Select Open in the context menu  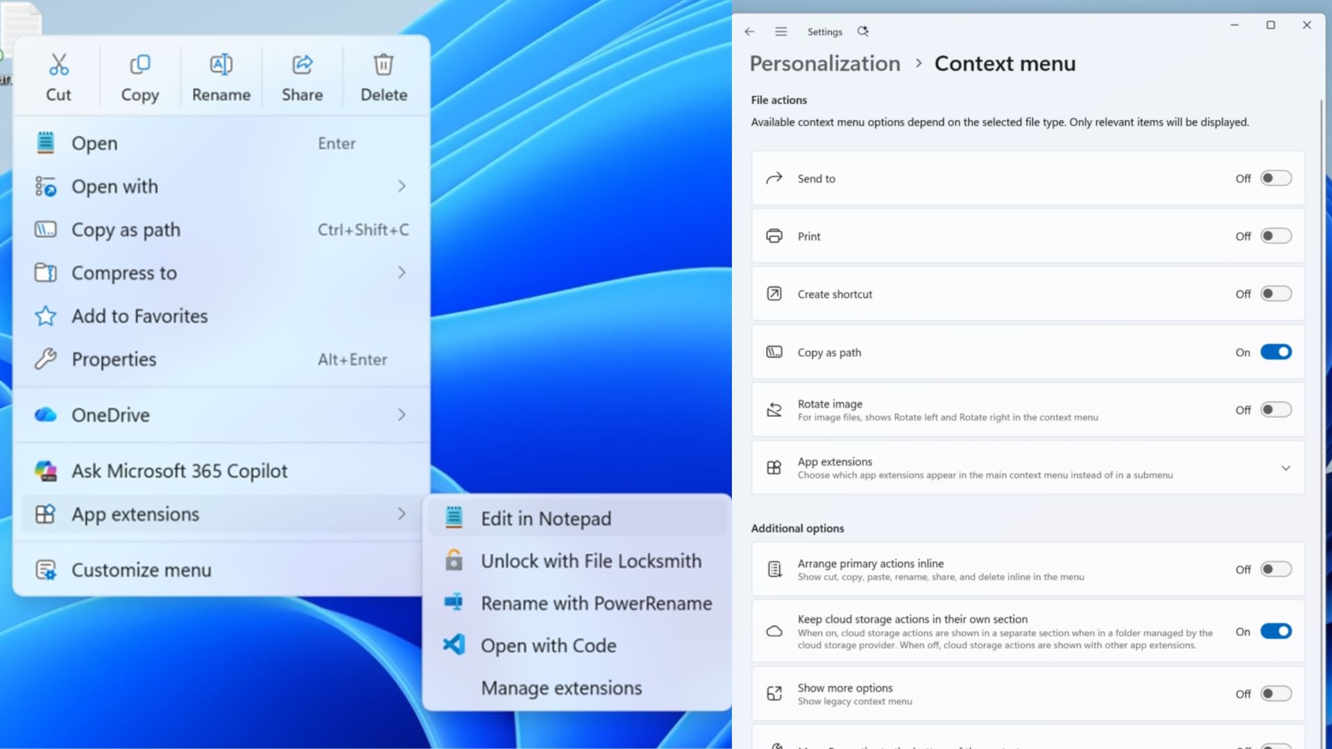point(221,143)
